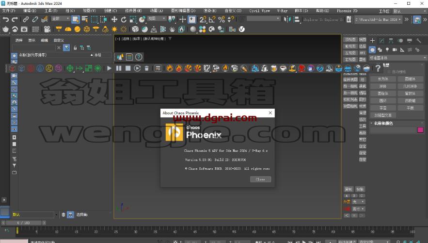The image size is (428, 243).
Task: Click the coffee cup Phoenix preset
Action: click(283, 68)
